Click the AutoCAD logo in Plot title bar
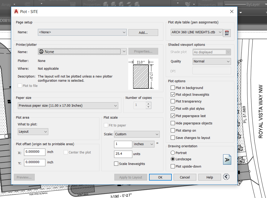 tap(16, 11)
